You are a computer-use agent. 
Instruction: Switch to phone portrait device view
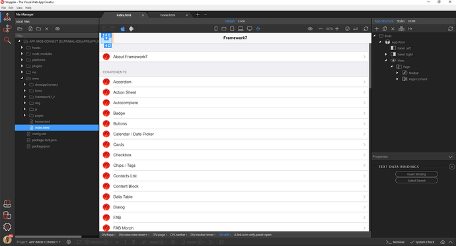(216, 29)
